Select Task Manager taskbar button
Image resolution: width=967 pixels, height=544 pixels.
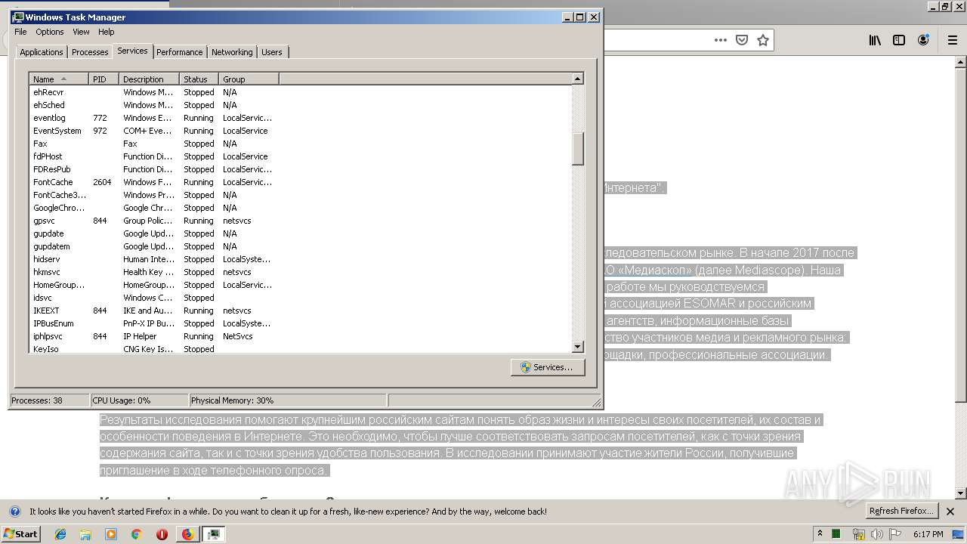pyautogui.click(x=213, y=534)
